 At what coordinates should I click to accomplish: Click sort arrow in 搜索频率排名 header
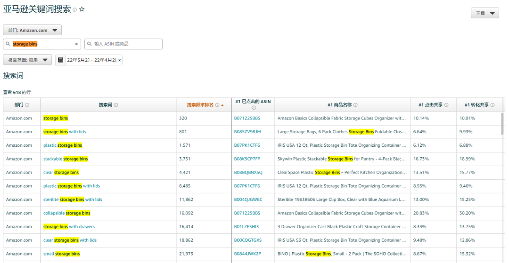[x=222, y=105]
